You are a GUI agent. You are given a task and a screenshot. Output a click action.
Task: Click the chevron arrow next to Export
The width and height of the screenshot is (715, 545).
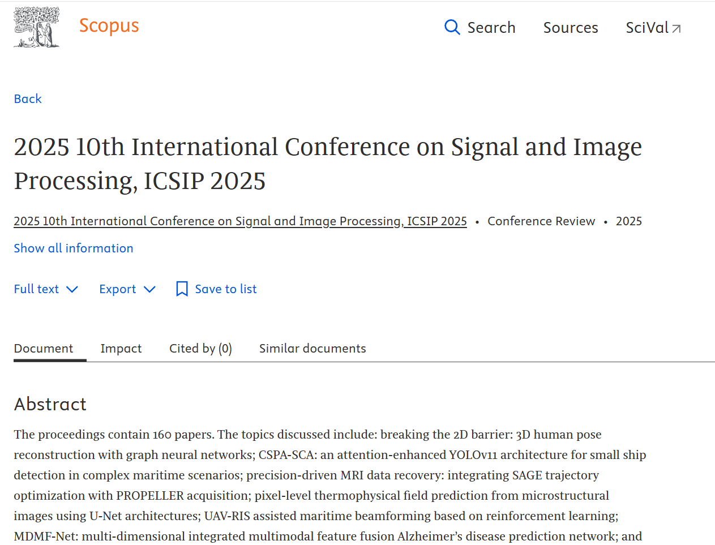coord(149,289)
